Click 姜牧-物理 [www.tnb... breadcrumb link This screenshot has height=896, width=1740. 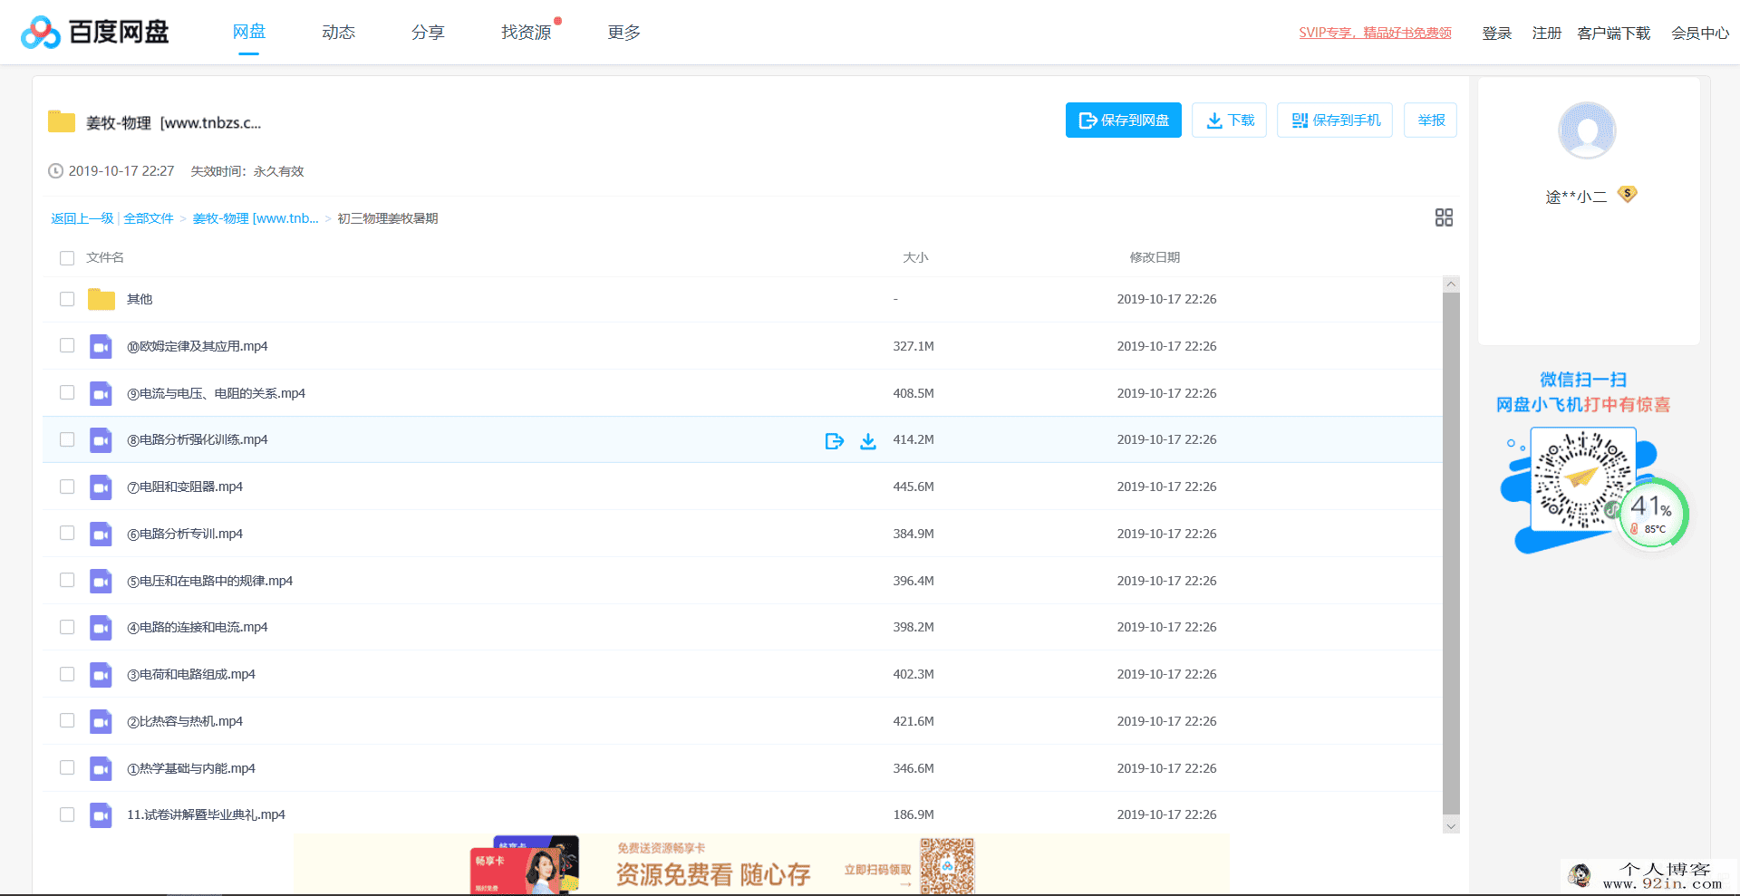tap(256, 218)
